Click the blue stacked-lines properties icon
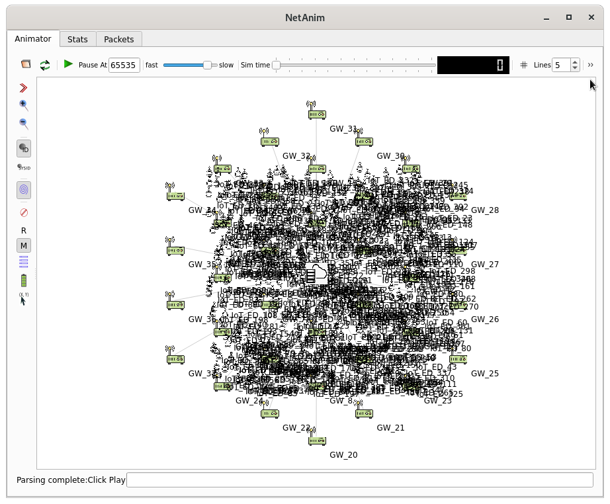Image resolution: width=610 pixels, height=504 pixels. pos(24,262)
